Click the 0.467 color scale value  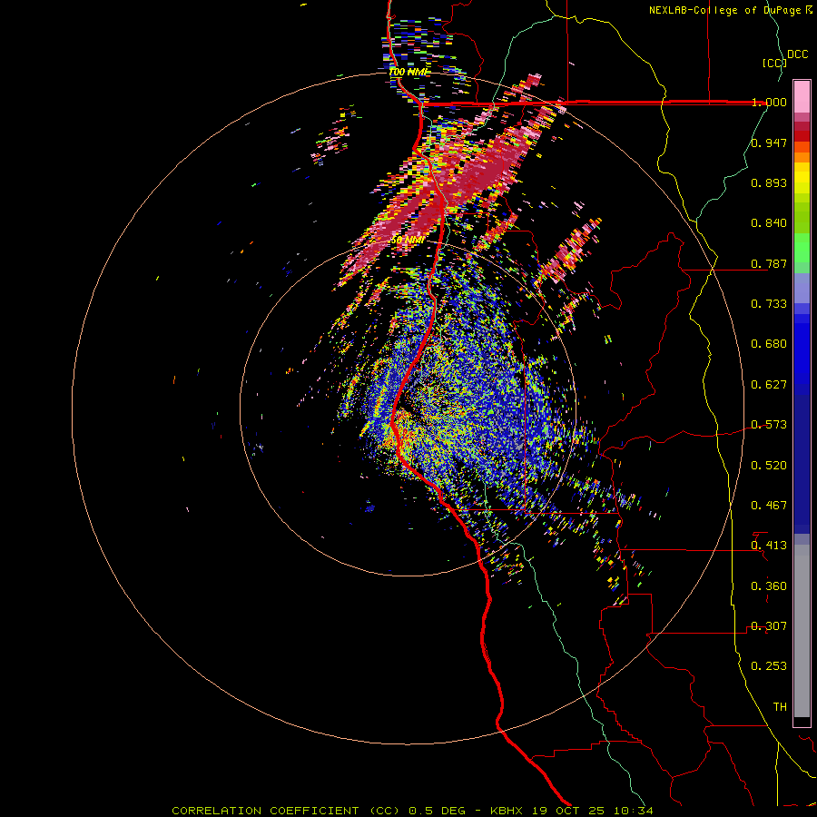point(769,506)
